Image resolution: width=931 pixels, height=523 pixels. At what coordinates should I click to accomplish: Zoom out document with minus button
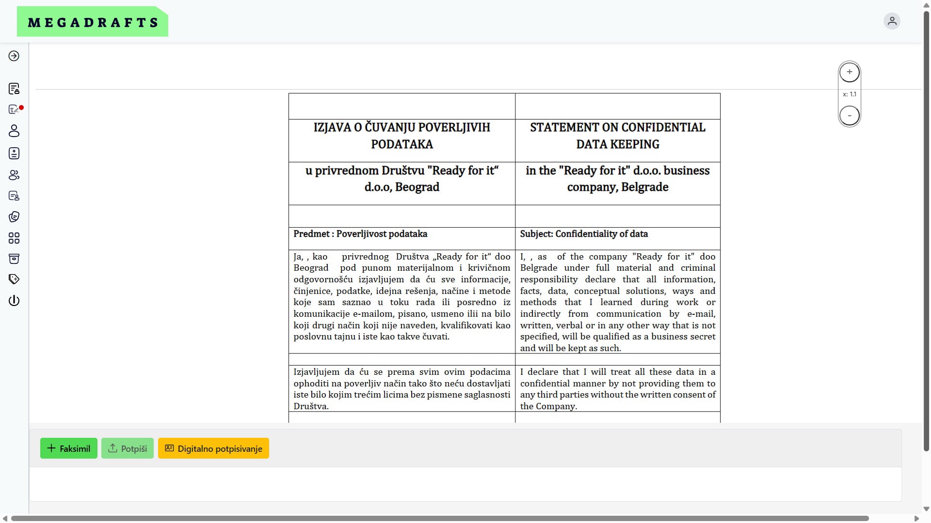coord(849,116)
